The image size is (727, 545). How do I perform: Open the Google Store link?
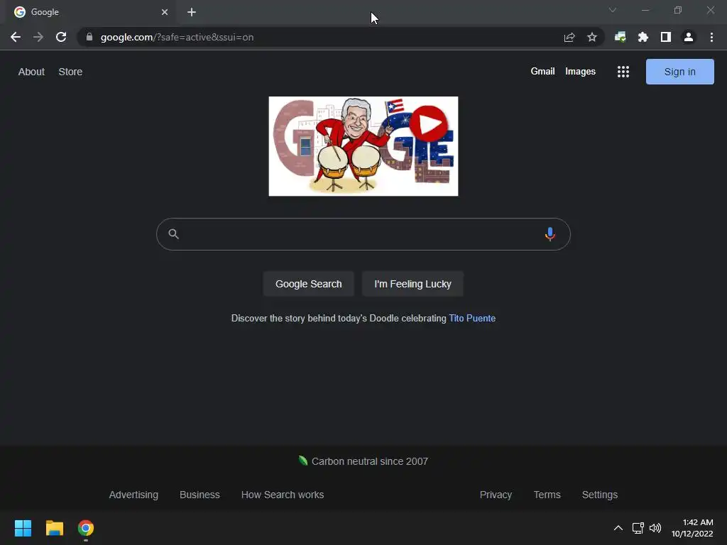[70, 72]
